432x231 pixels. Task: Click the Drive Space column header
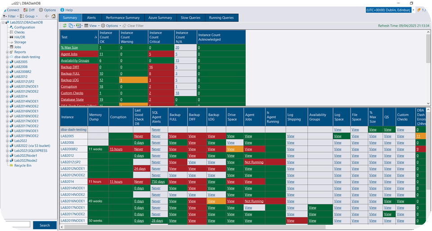235,117
